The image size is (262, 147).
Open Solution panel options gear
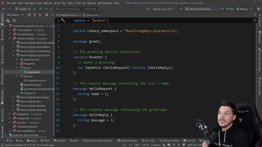pos(47,15)
